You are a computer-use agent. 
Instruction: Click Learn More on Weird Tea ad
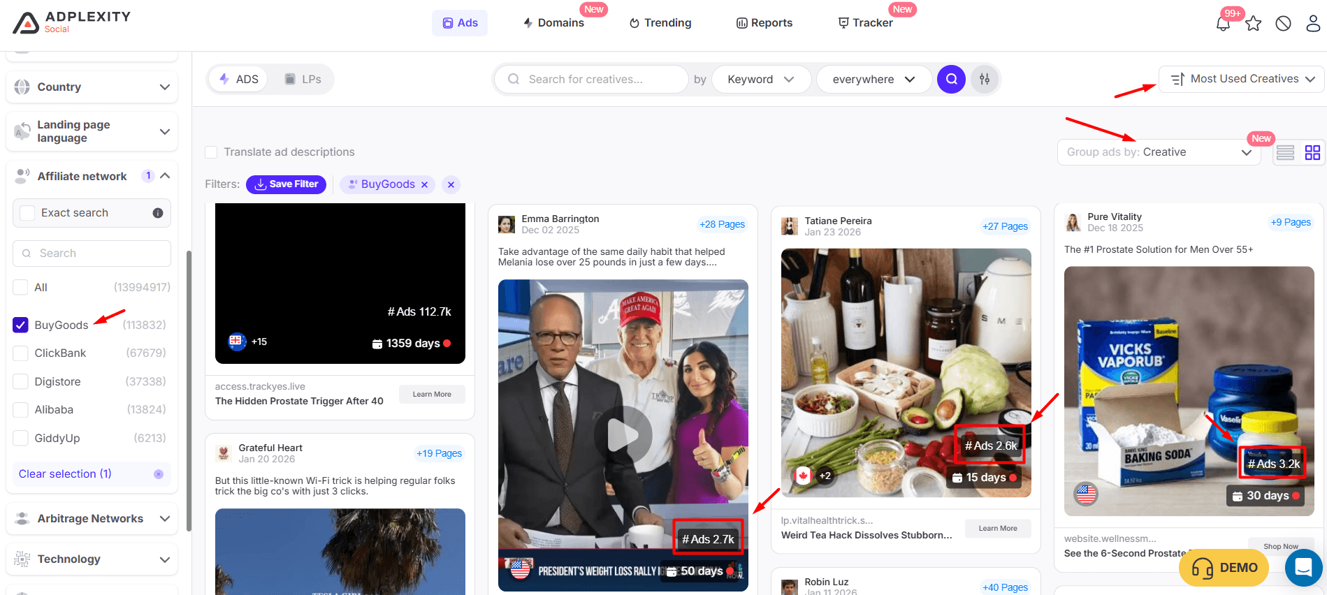tap(998, 529)
